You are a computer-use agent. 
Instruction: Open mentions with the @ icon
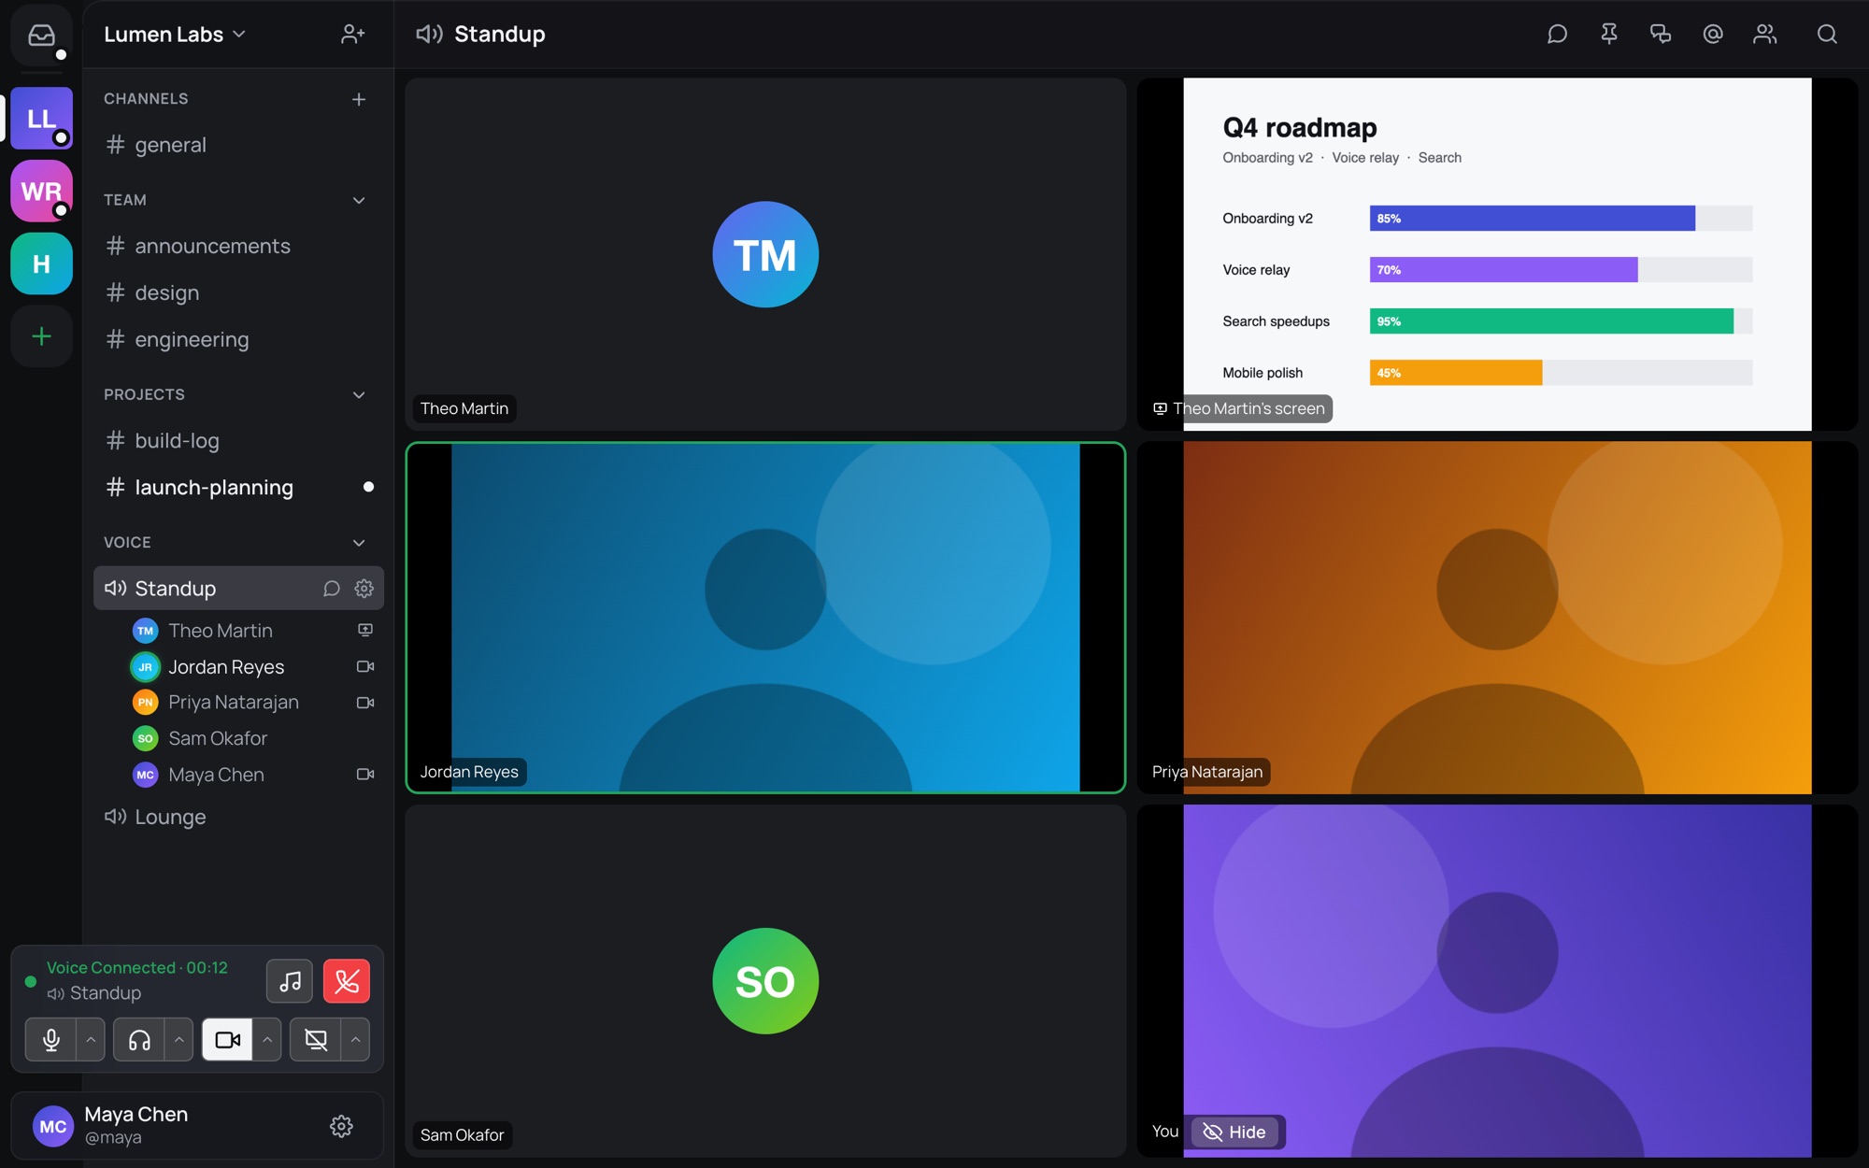pyautogui.click(x=1713, y=35)
